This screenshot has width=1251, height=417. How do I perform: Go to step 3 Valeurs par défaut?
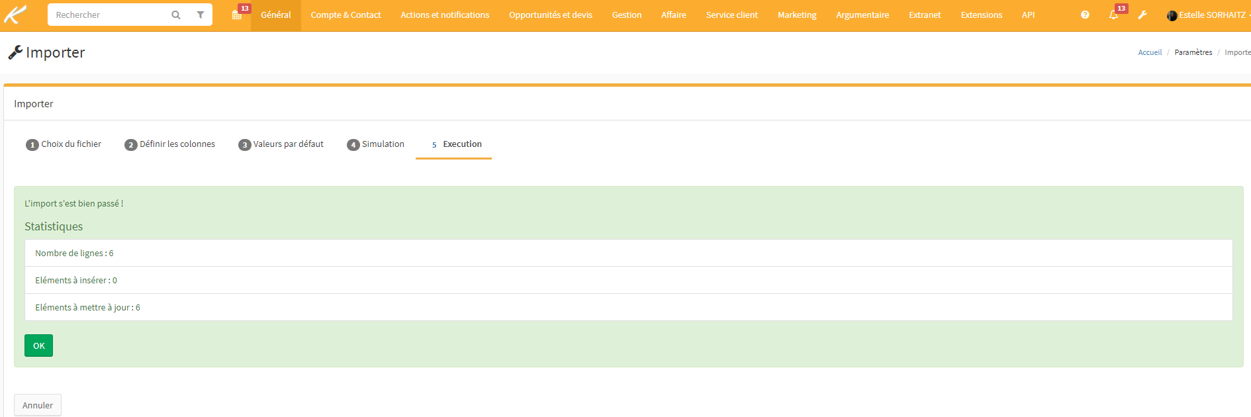pos(281,144)
